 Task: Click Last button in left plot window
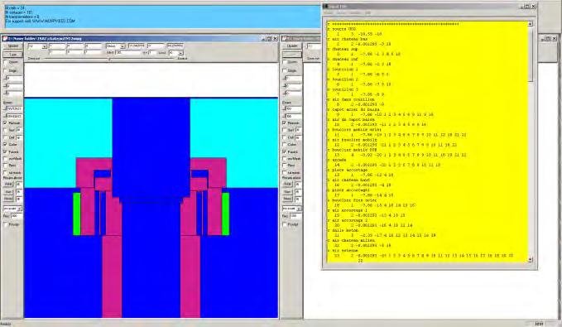13,55
